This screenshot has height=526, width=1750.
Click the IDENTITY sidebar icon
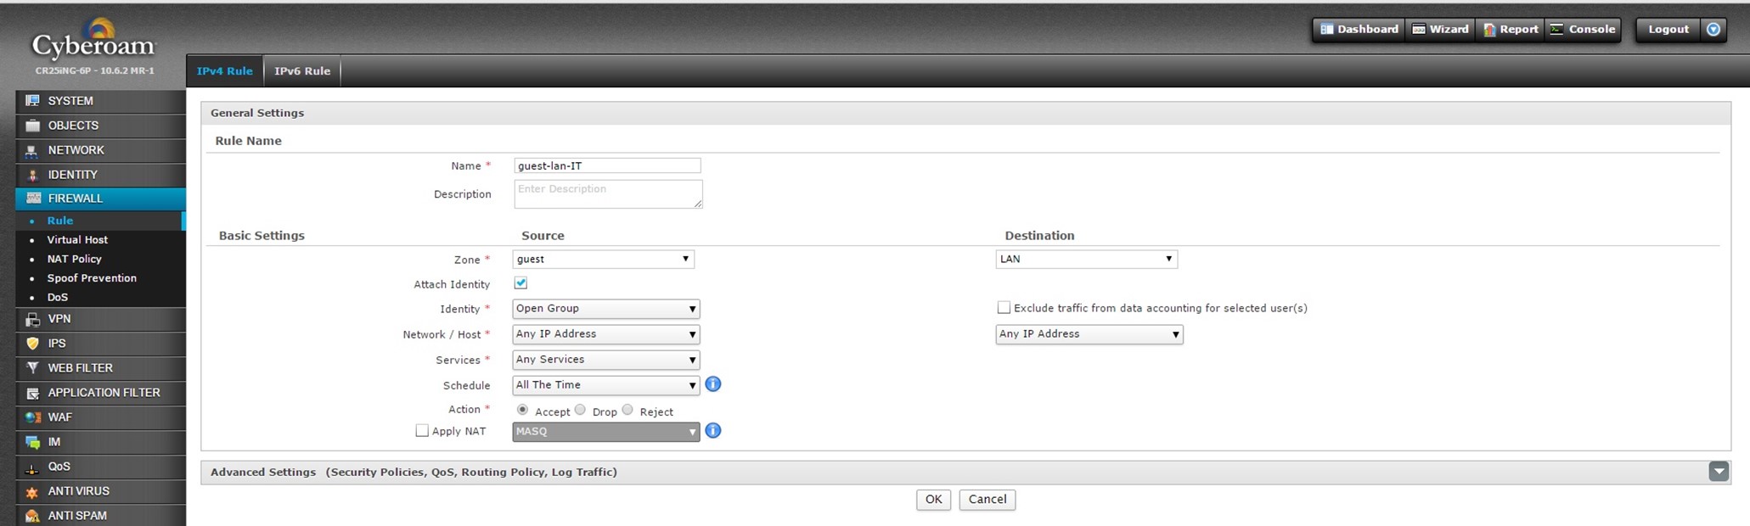(x=33, y=175)
